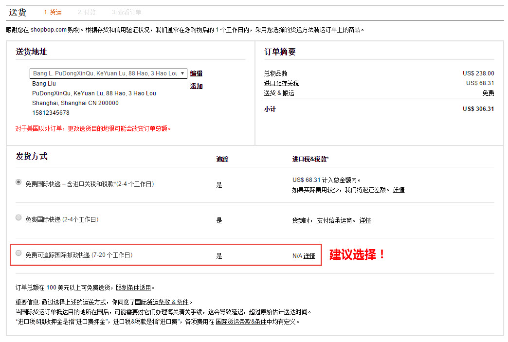Click the 订单摘要 heading
The image size is (508, 342).
[x=280, y=52]
